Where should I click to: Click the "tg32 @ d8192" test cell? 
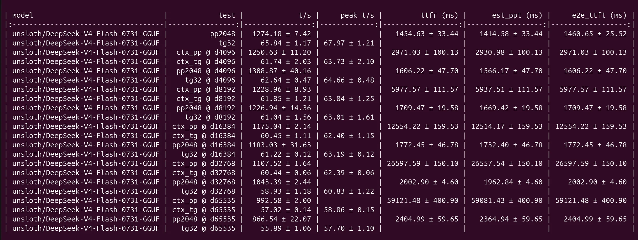pyautogui.click(x=210, y=117)
